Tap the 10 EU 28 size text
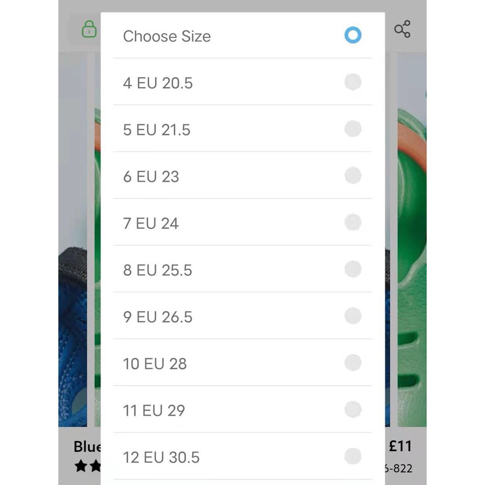Screen dimensions: 485x485 155,364
